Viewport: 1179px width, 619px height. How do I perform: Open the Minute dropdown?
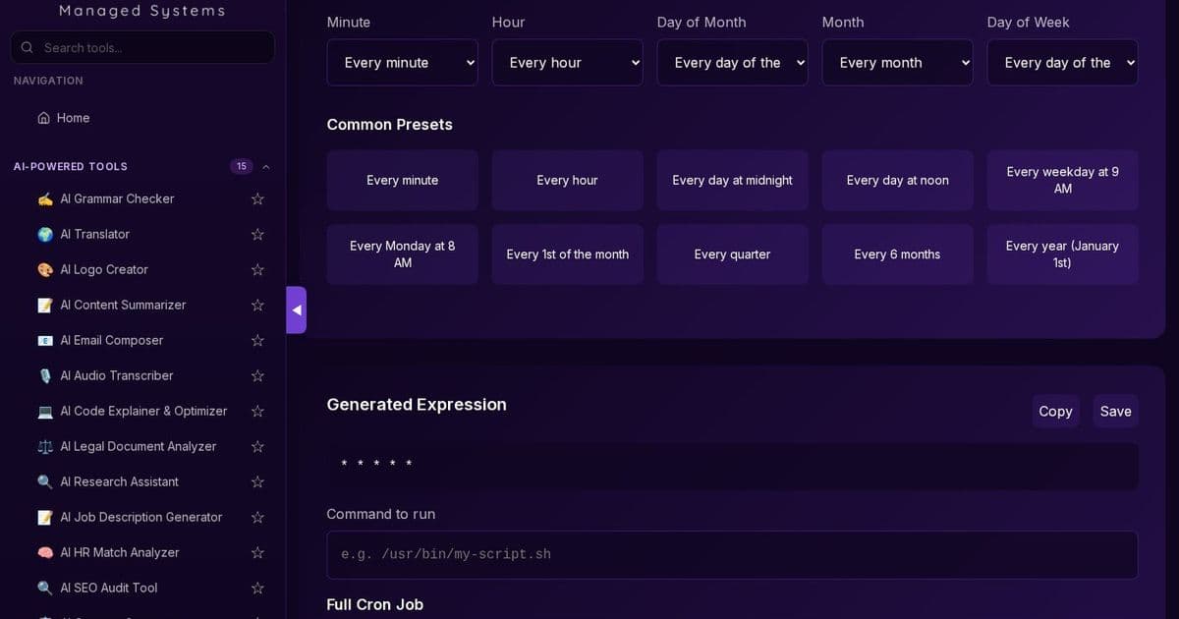402,62
